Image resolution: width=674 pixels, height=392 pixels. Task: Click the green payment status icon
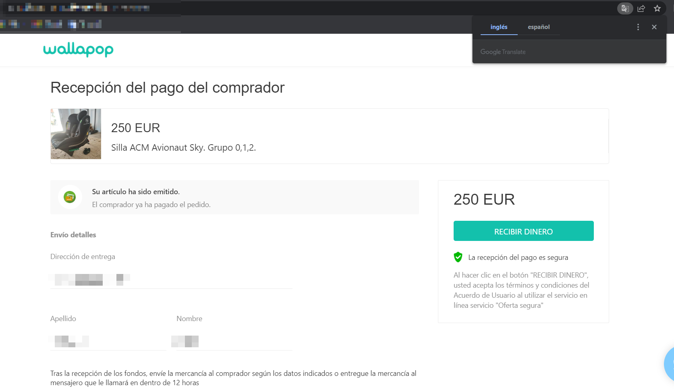70,197
